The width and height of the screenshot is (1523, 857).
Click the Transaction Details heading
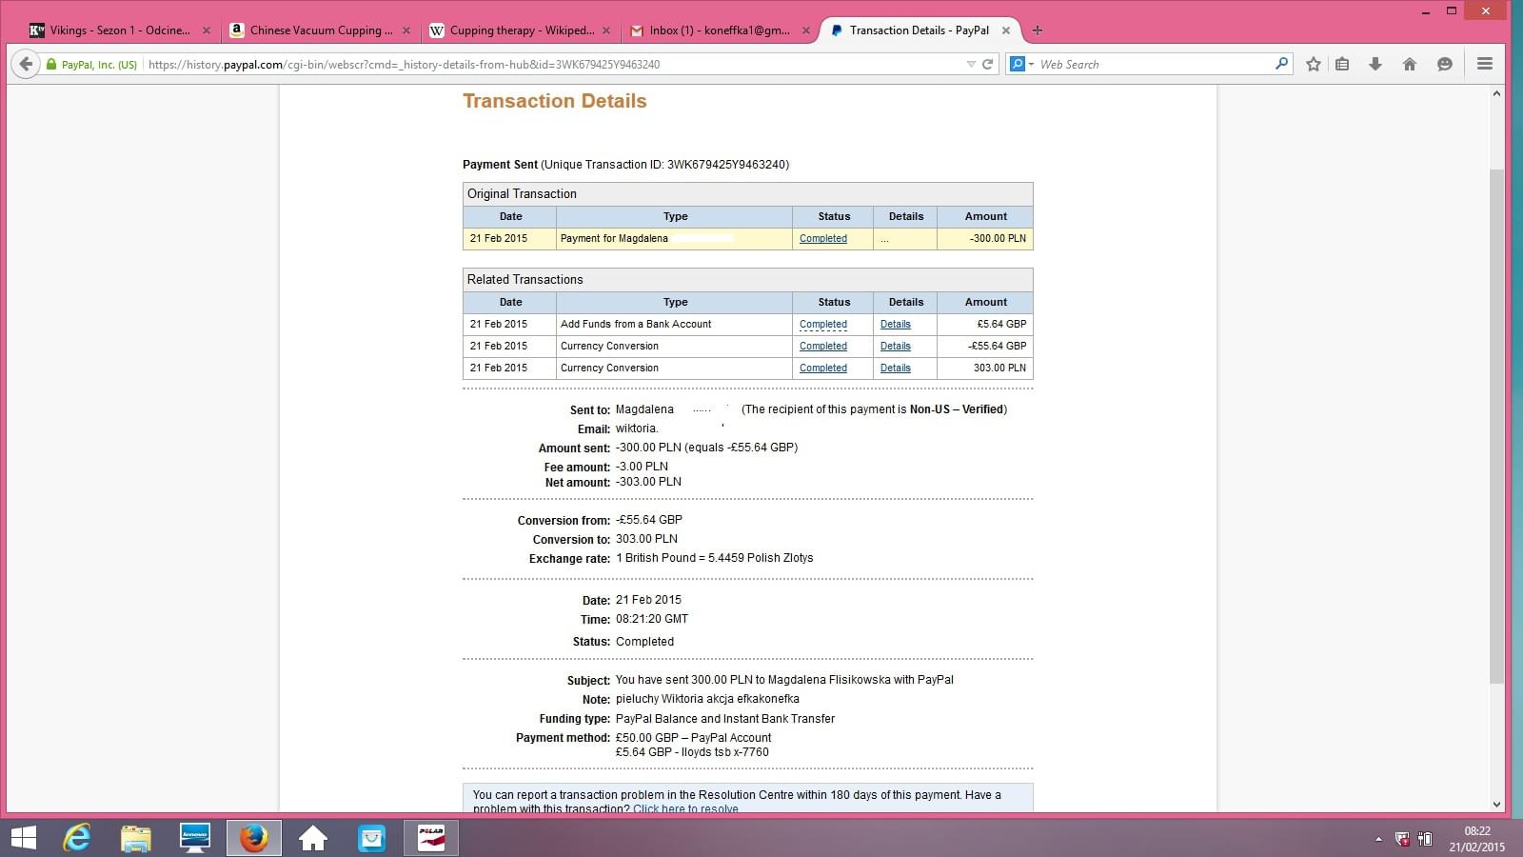(555, 101)
